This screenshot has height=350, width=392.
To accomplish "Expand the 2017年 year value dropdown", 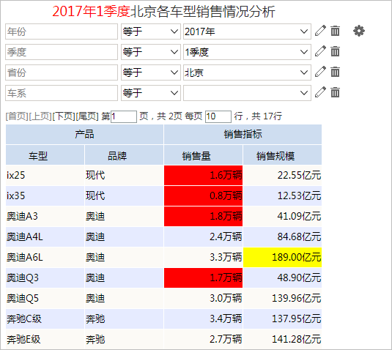I will point(247,31).
